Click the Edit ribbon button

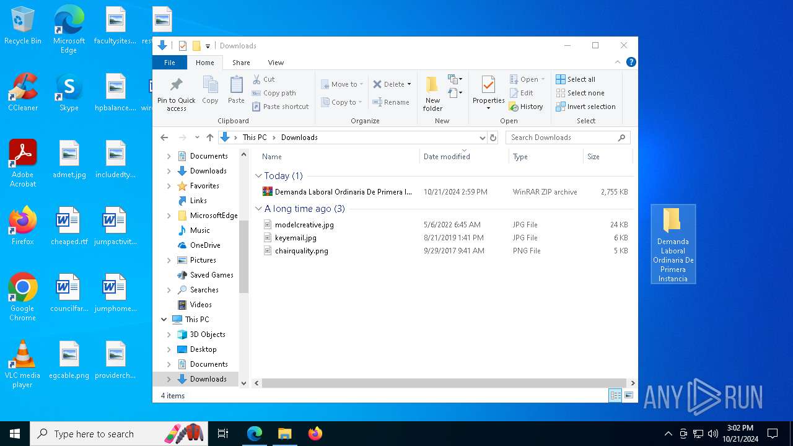[x=522, y=93]
